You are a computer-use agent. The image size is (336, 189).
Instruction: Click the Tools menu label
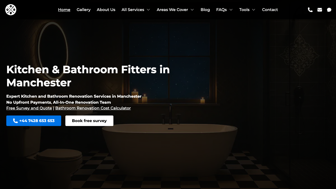(244, 10)
